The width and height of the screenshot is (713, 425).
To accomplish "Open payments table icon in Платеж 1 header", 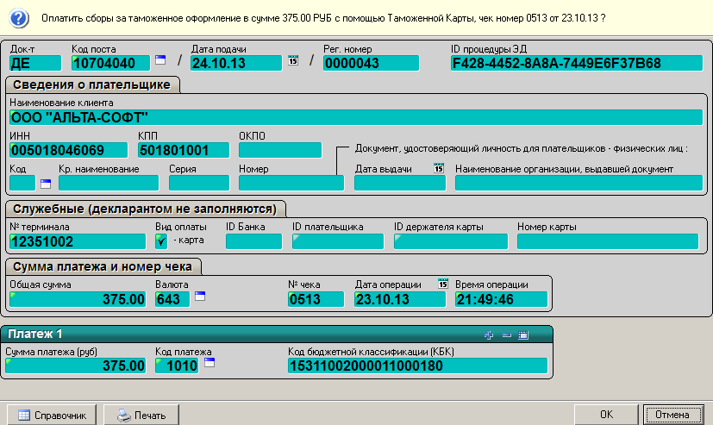I will coord(523,334).
